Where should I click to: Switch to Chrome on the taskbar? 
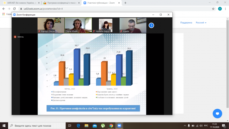(x=111, y=126)
